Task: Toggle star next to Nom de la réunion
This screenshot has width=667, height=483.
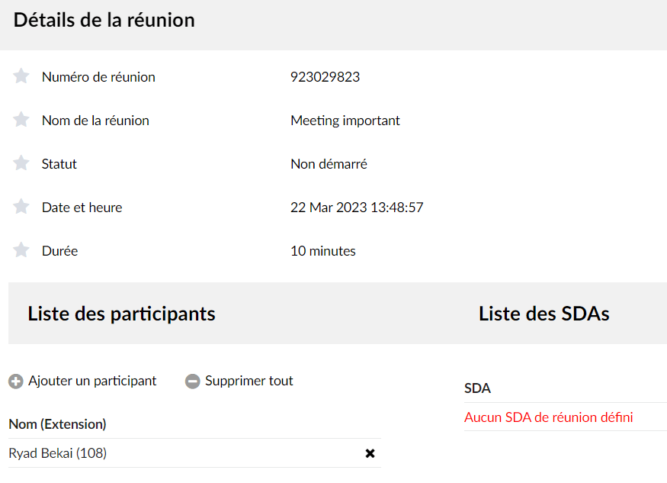Action: (21, 120)
